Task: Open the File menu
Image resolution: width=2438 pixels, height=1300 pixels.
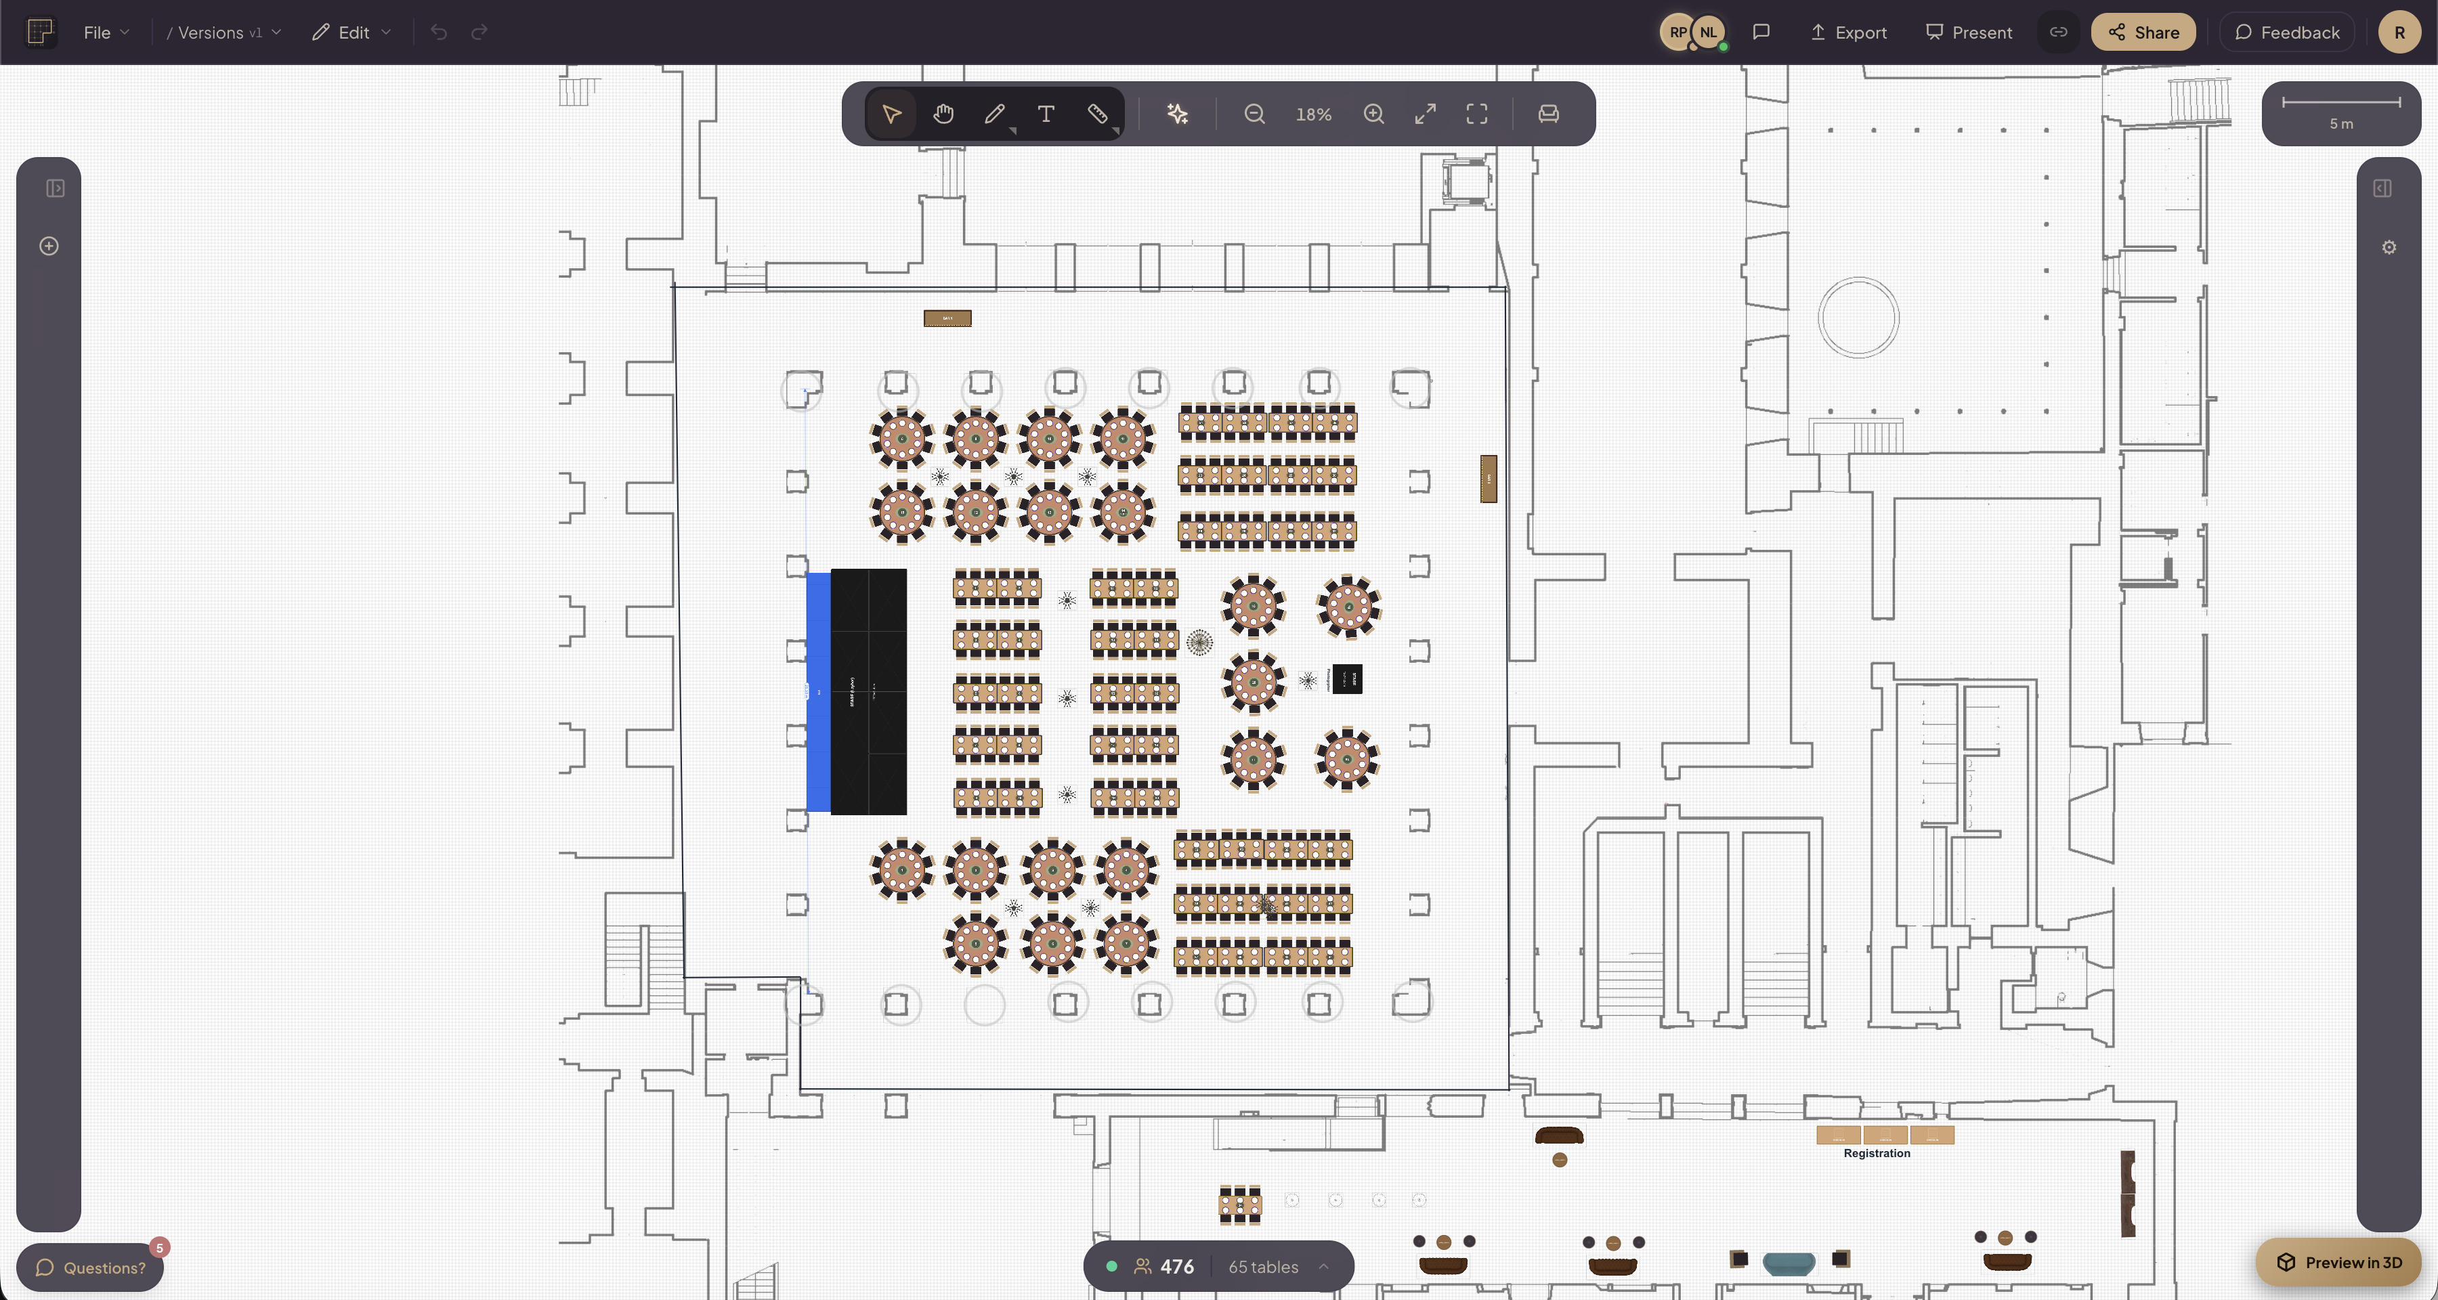Action: click(x=100, y=31)
